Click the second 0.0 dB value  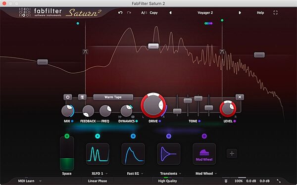pos(265,181)
